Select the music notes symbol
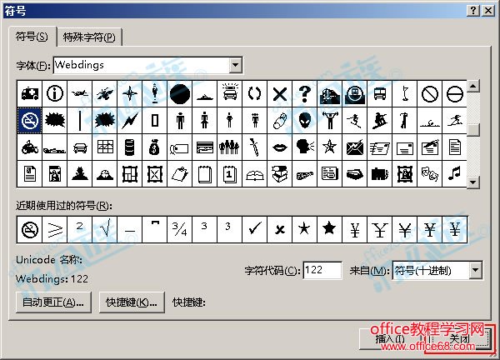 tap(455, 174)
